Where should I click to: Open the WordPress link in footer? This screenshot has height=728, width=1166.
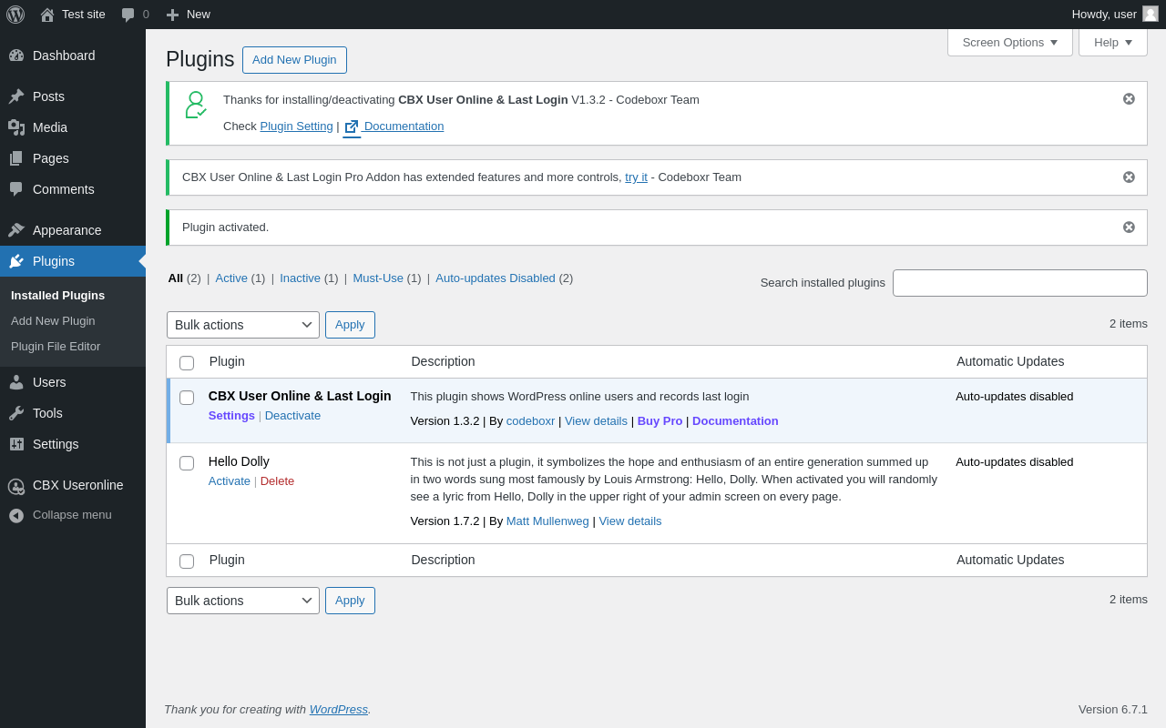339,710
